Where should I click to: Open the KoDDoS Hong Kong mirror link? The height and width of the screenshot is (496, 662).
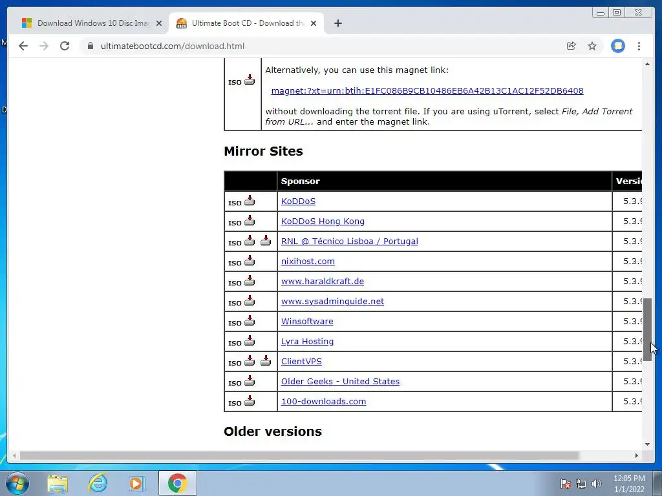point(323,221)
